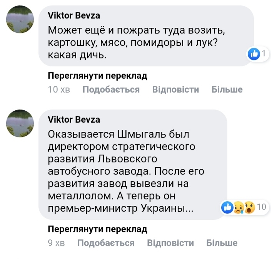Open the reaction count 10 list
The image size is (277, 261).
(262, 207)
